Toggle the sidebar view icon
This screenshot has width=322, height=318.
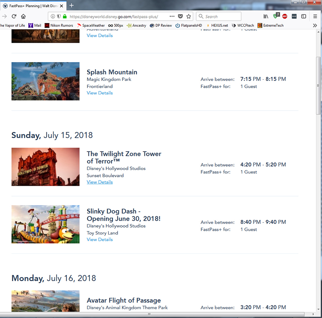click(303, 16)
